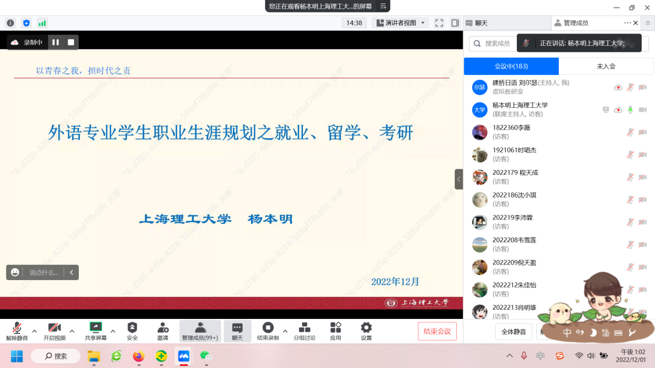
Task: Open the Apps (应用) icon
Action: (335, 330)
